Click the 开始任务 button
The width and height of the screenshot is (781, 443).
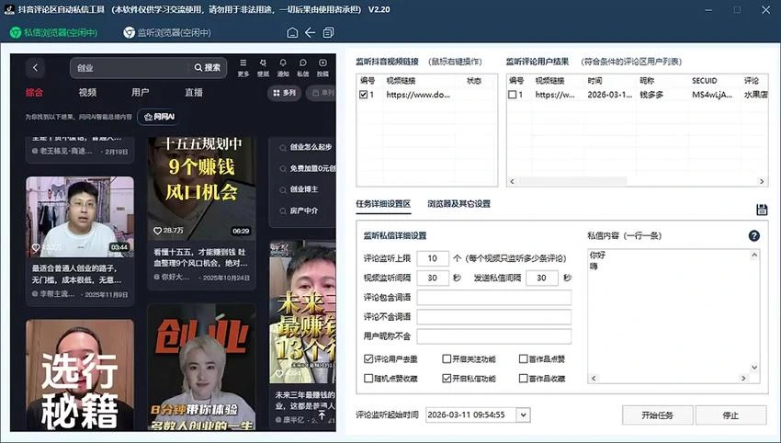pos(658,415)
